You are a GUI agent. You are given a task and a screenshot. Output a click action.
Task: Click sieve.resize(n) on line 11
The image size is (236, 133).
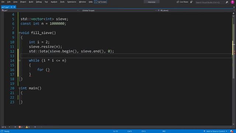44,47
